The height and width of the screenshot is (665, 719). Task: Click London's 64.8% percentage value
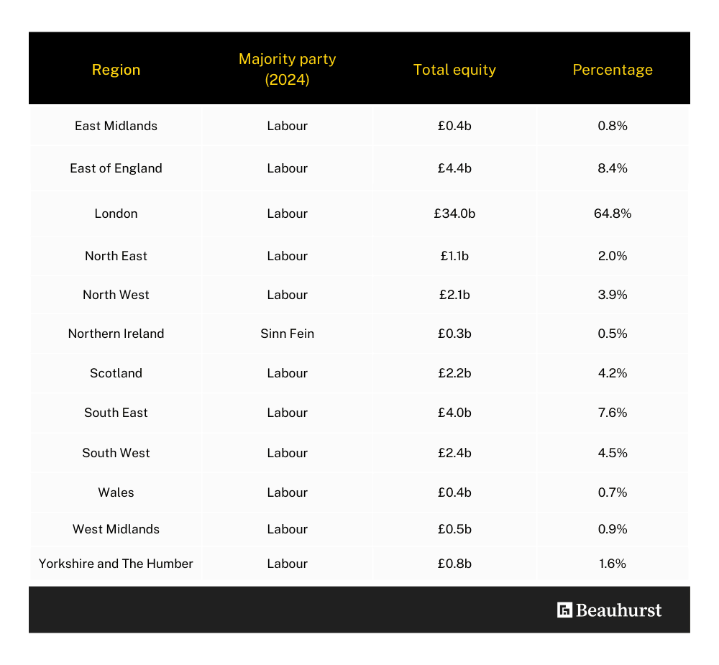pyautogui.click(x=613, y=214)
